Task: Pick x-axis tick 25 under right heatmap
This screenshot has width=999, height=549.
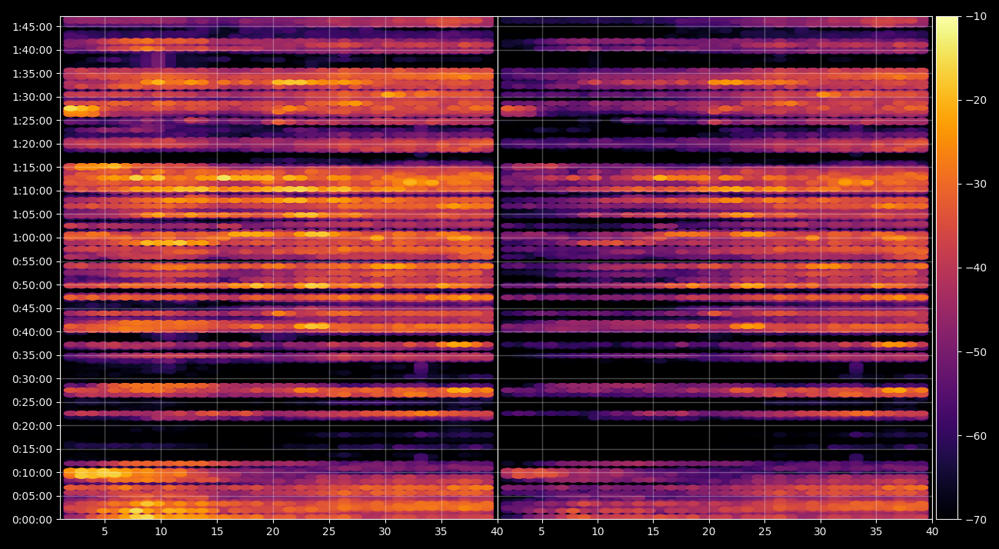Action: coord(765,531)
